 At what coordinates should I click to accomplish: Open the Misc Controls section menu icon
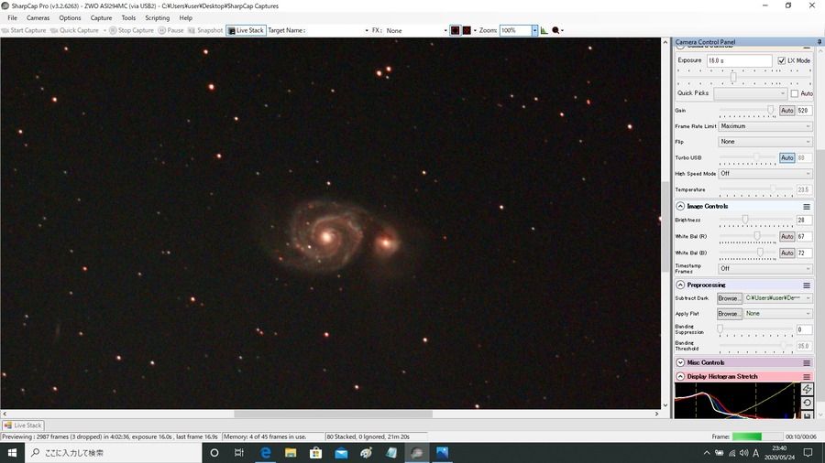[807, 362]
